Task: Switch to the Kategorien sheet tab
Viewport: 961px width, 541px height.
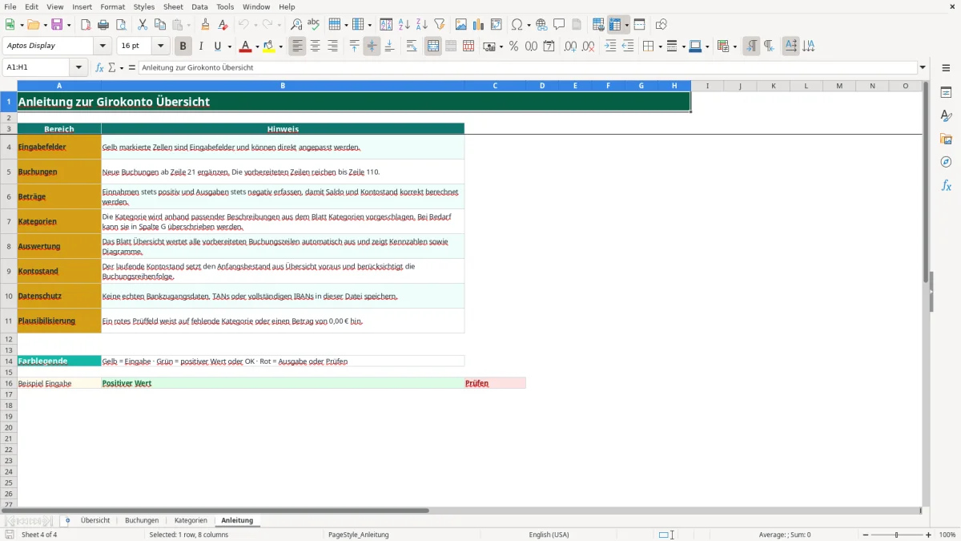Action: coord(191,520)
